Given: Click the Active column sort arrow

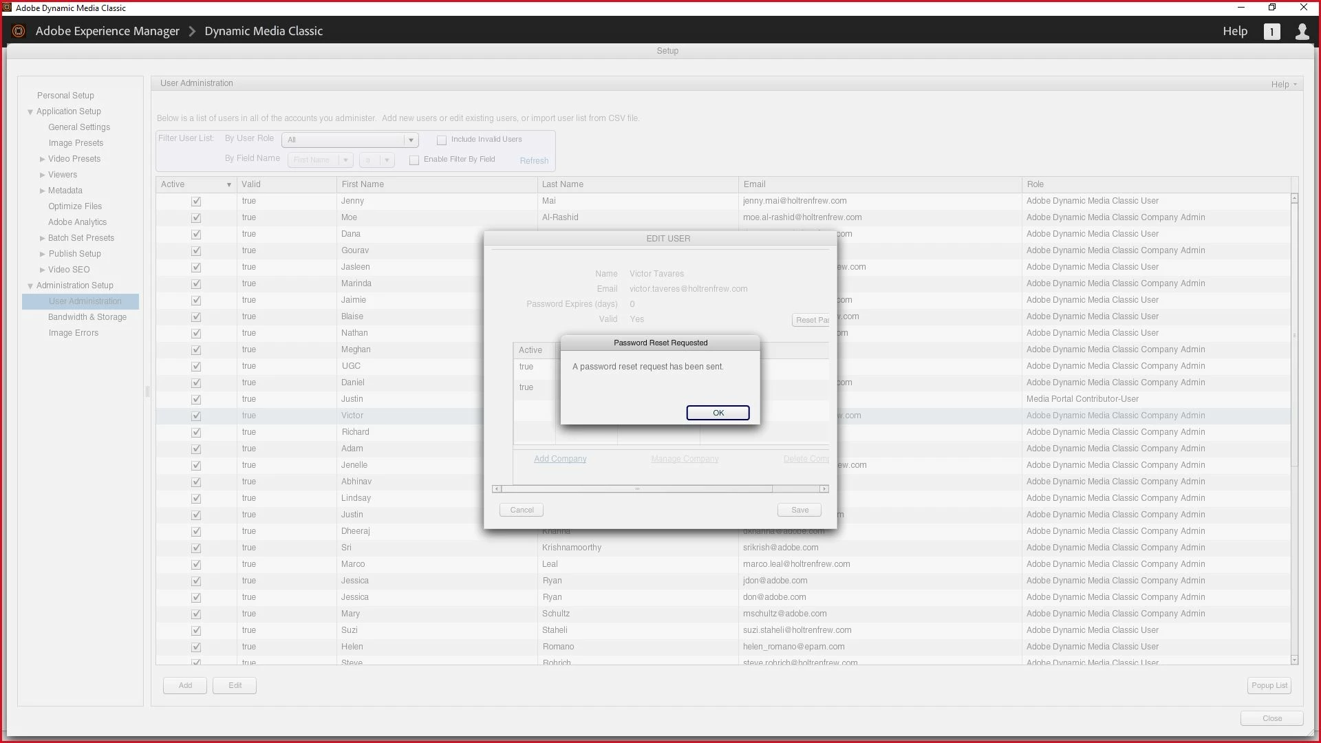Looking at the screenshot, I should click(x=228, y=184).
